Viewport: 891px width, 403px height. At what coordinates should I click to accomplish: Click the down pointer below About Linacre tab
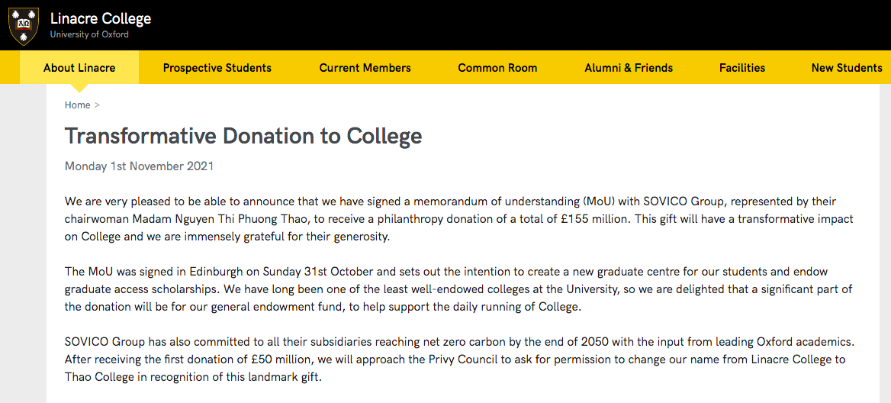pyautogui.click(x=79, y=88)
